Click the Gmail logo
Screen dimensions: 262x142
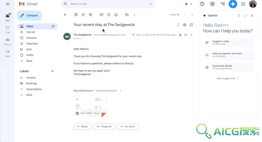(x=28, y=4)
